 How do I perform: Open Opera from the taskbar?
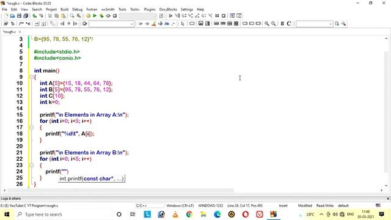coord(246,215)
